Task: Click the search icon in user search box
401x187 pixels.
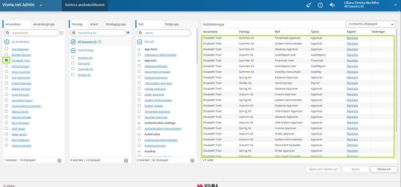Action: point(7,33)
